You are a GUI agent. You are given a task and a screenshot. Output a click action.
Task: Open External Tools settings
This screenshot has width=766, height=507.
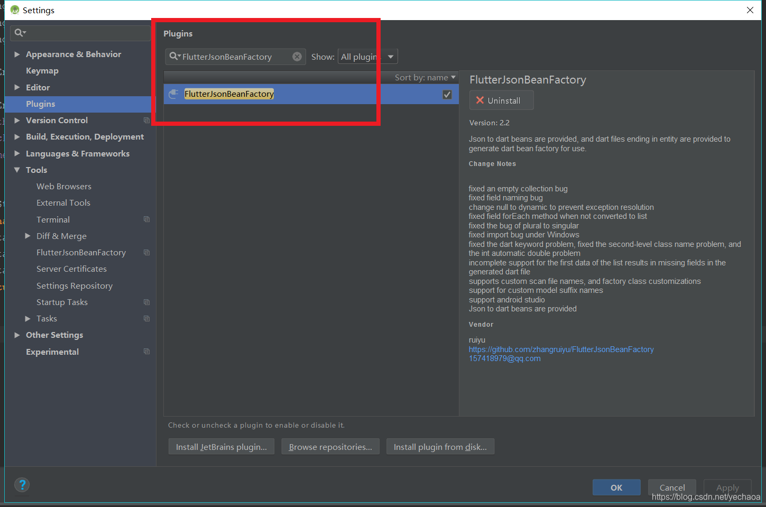63,203
